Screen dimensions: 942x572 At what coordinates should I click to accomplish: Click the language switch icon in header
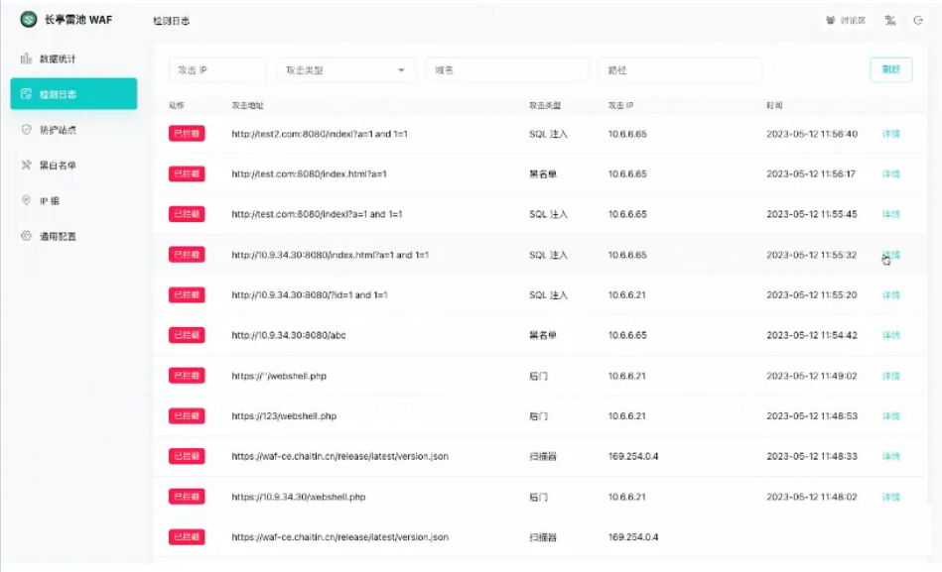tap(890, 20)
